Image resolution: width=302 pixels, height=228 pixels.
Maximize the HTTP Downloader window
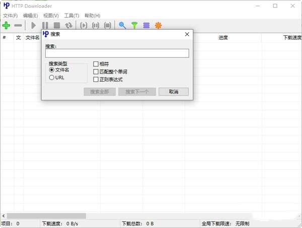tap(275, 6)
